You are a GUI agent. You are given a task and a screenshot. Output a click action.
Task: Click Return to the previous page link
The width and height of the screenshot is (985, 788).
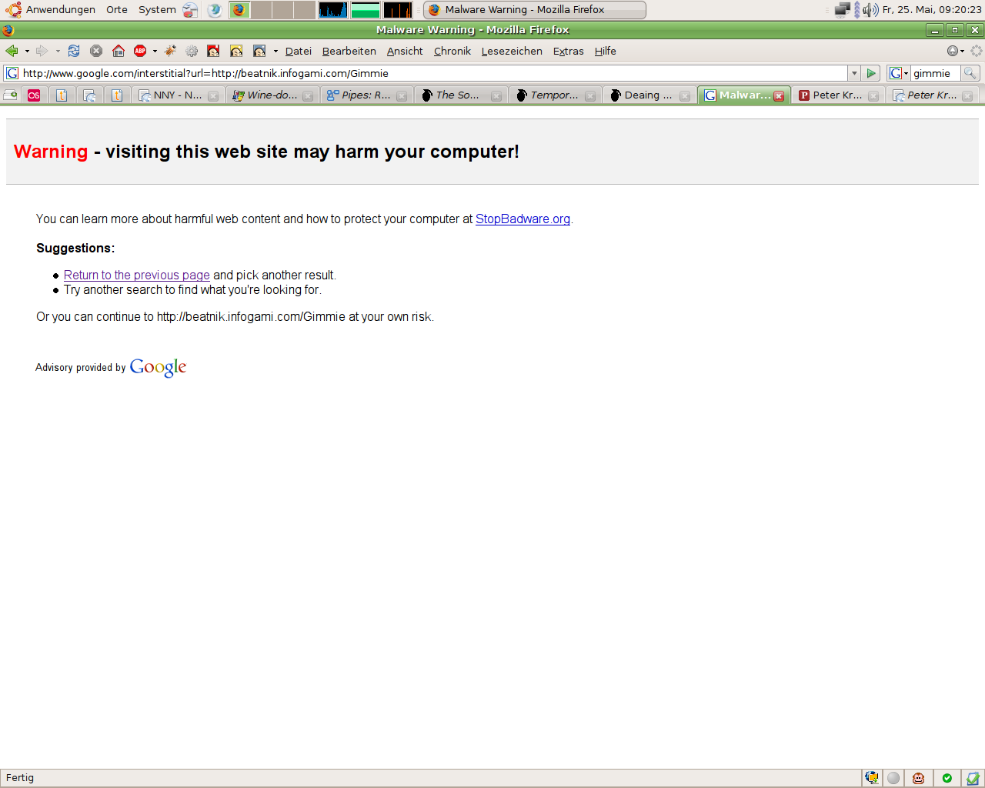tap(137, 275)
